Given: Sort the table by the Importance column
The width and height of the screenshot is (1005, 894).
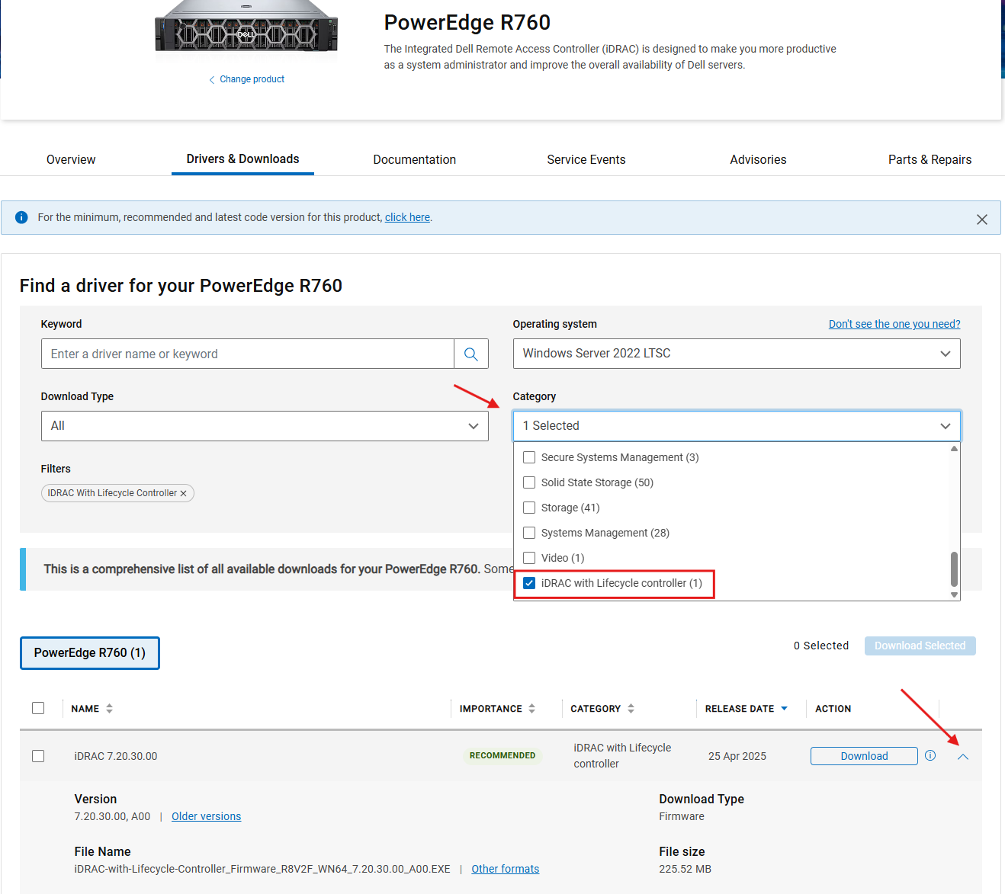Looking at the screenshot, I should (531, 708).
